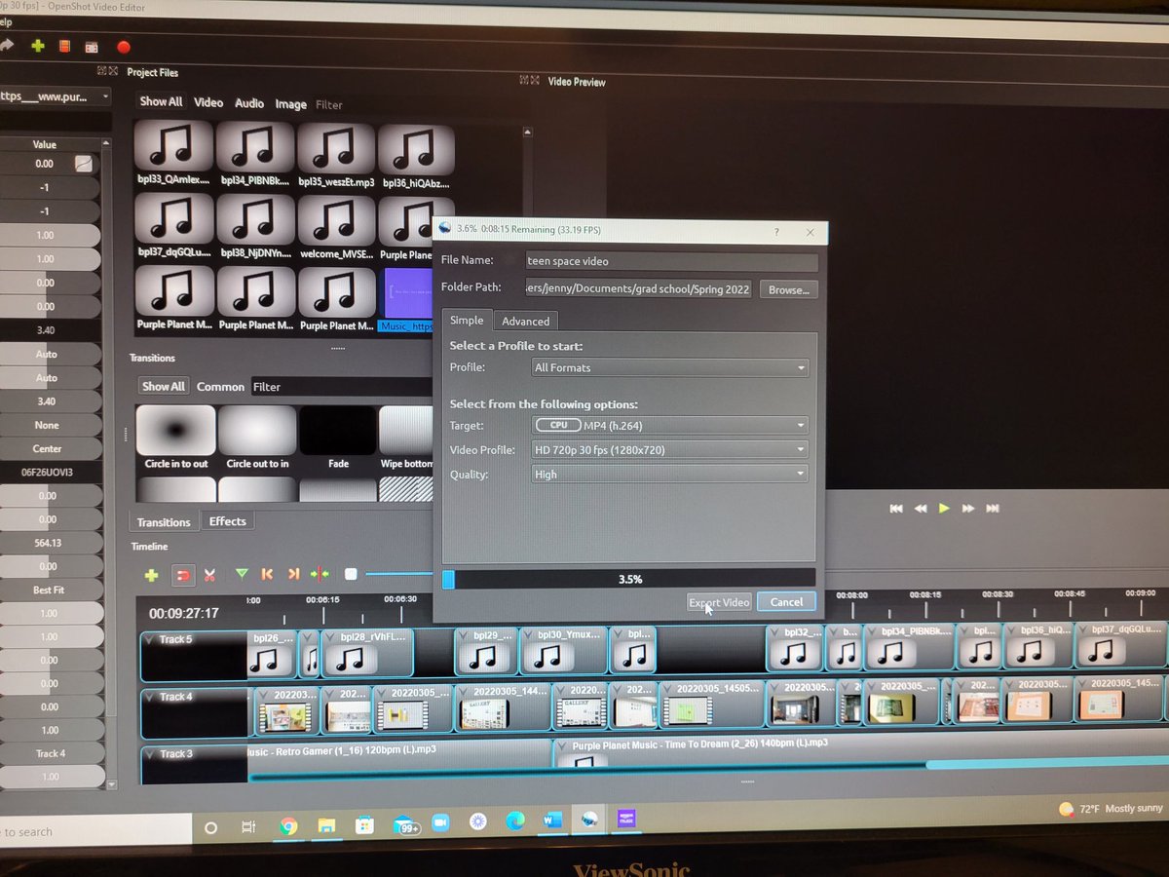Click the green plus Import Files icon

pyautogui.click(x=37, y=46)
